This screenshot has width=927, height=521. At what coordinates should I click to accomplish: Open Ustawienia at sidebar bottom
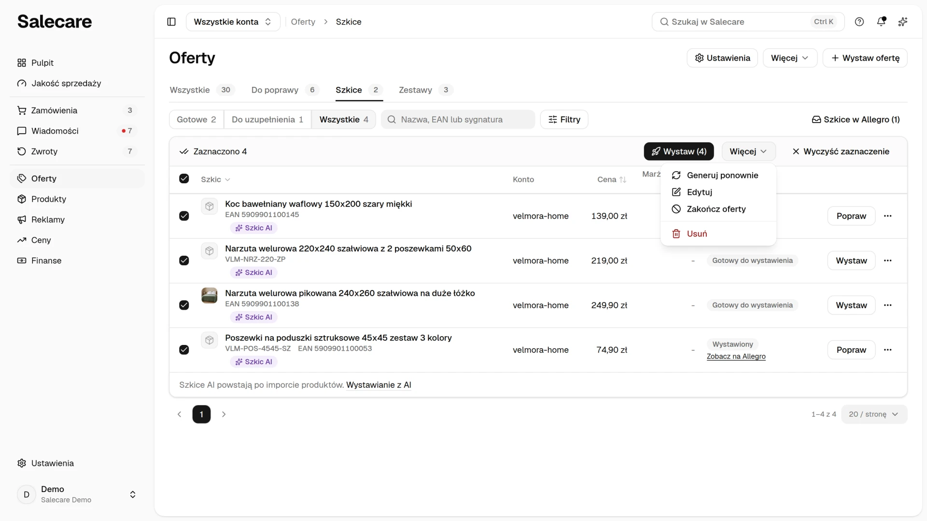77,463
